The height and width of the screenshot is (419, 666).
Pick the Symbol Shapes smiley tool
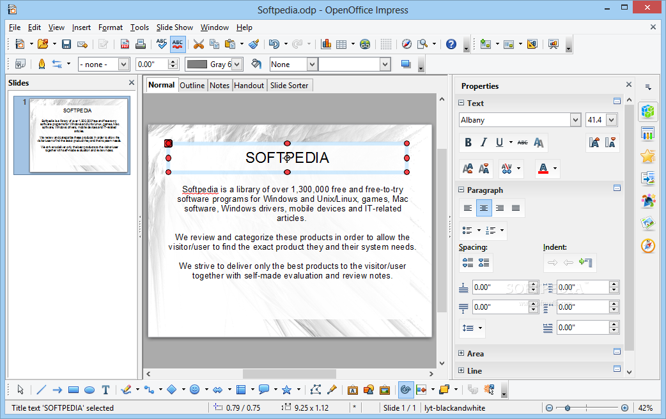tap(194, 390)
